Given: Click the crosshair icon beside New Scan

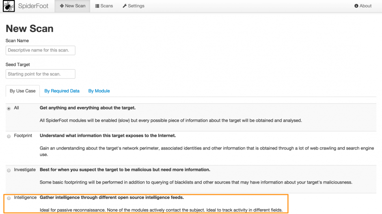Looking at the screenshot, I should [62, 6].
